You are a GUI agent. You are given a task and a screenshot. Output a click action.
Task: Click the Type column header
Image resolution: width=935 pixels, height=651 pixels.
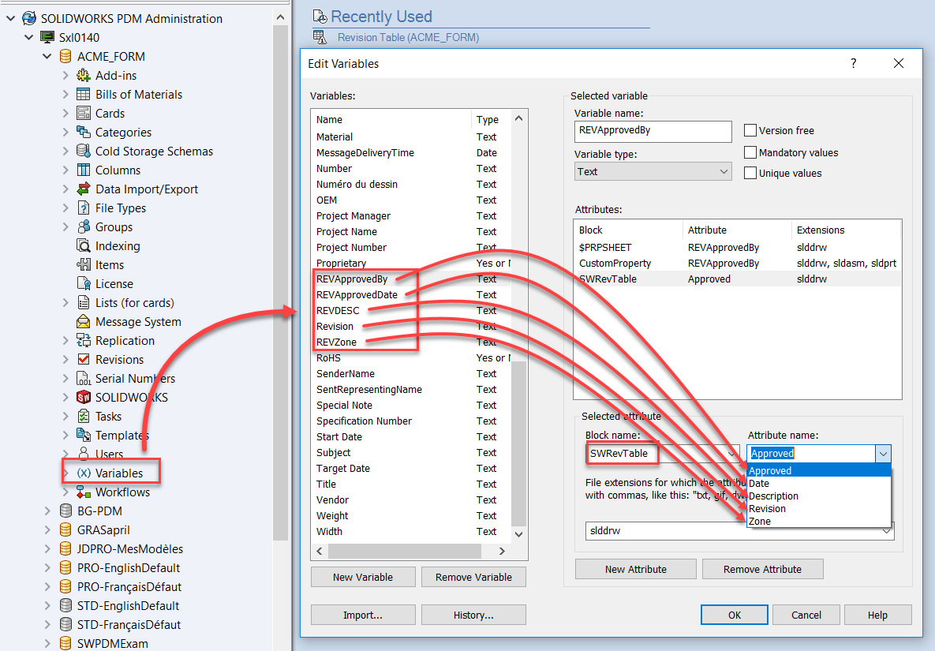click(491, 120)
